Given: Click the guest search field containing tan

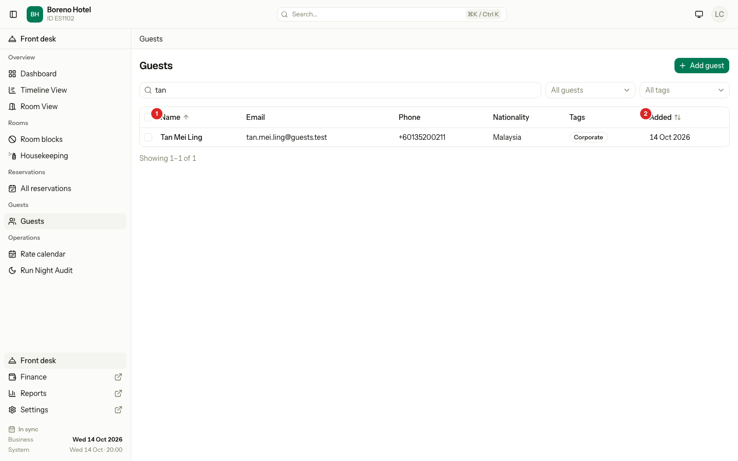Looking at the screenshot, I should [x=340, y=90].
